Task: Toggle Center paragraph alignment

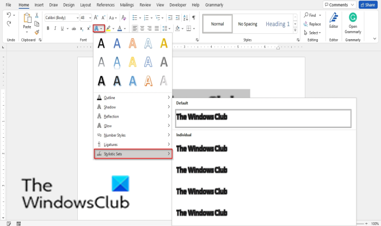Action: [x=142, y=28]
